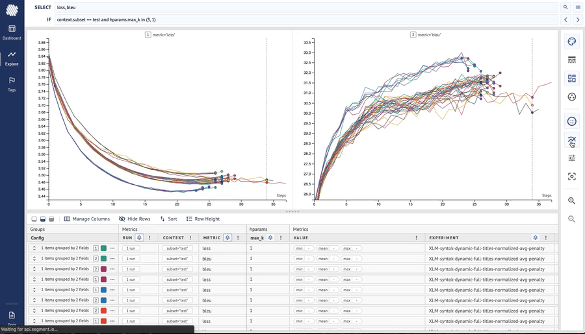Click the divider handle between charts and table
The height and width of the screenshot is (334, 585).
[292, 211]
